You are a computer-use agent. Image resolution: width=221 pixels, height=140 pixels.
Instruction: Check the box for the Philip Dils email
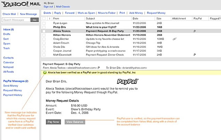(44, 27)
